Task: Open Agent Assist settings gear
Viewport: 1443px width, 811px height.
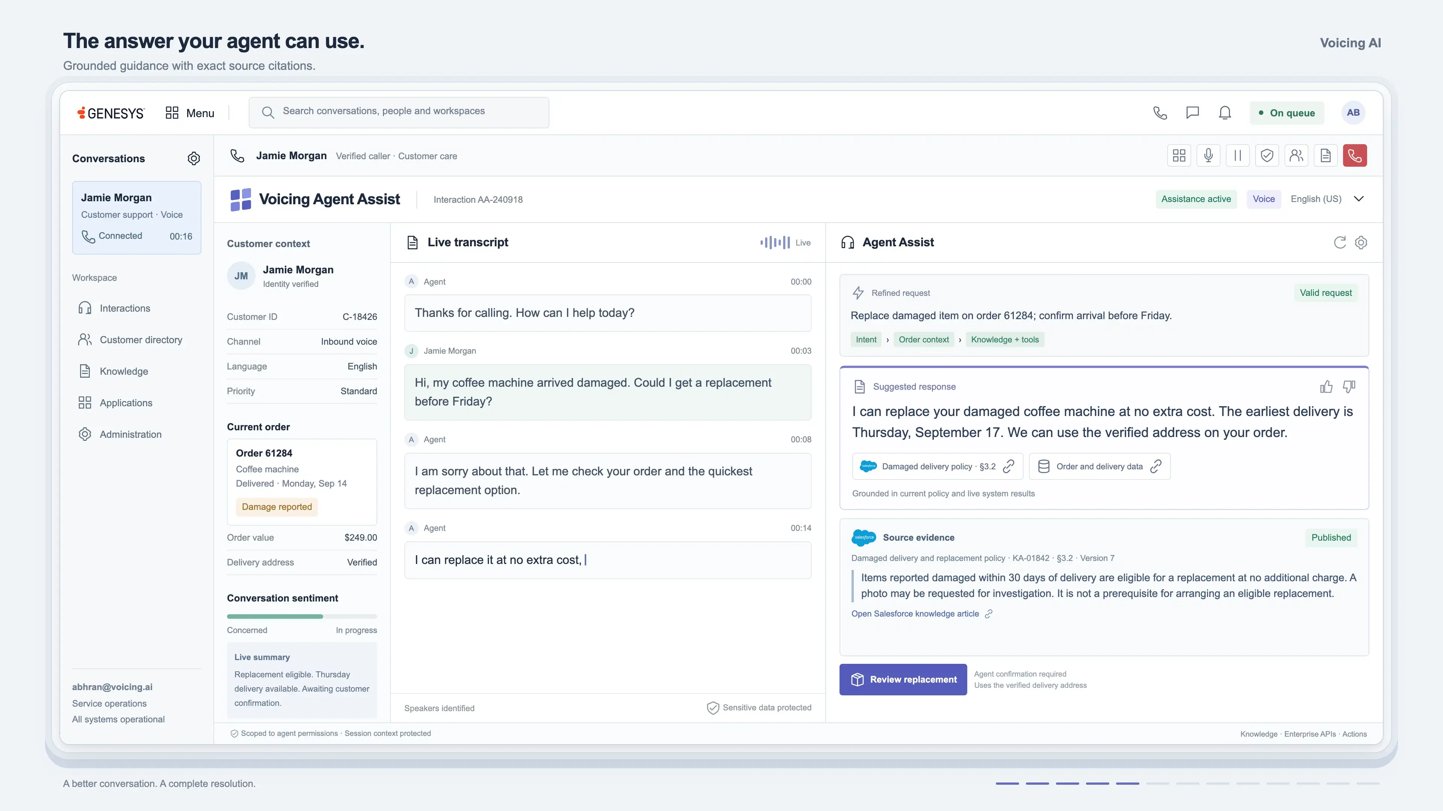Action: (1361, 242)
